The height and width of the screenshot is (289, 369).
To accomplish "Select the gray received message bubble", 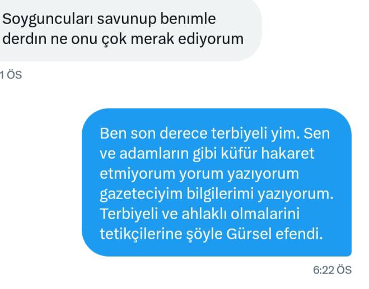I will (130, 30).
